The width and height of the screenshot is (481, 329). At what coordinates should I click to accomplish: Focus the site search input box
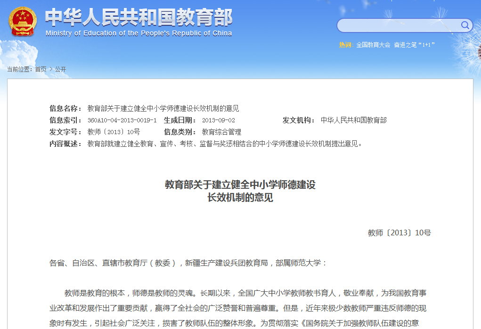[x=405, y=25]
